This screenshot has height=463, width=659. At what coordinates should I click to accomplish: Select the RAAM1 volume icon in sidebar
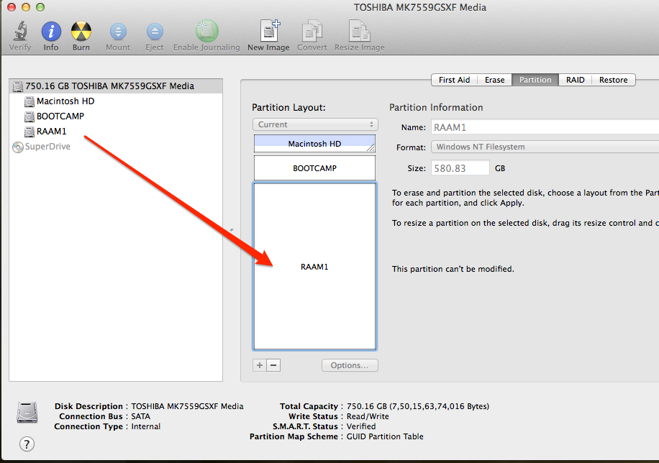click(29, 132)
